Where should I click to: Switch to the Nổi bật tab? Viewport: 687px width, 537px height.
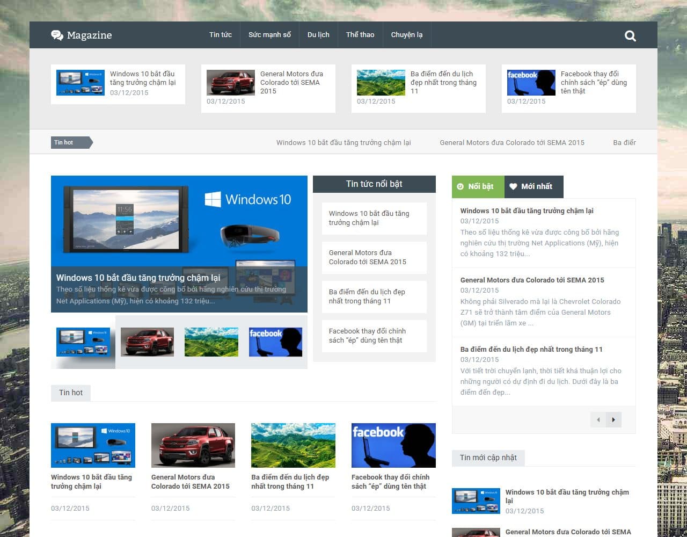point(478,186)
